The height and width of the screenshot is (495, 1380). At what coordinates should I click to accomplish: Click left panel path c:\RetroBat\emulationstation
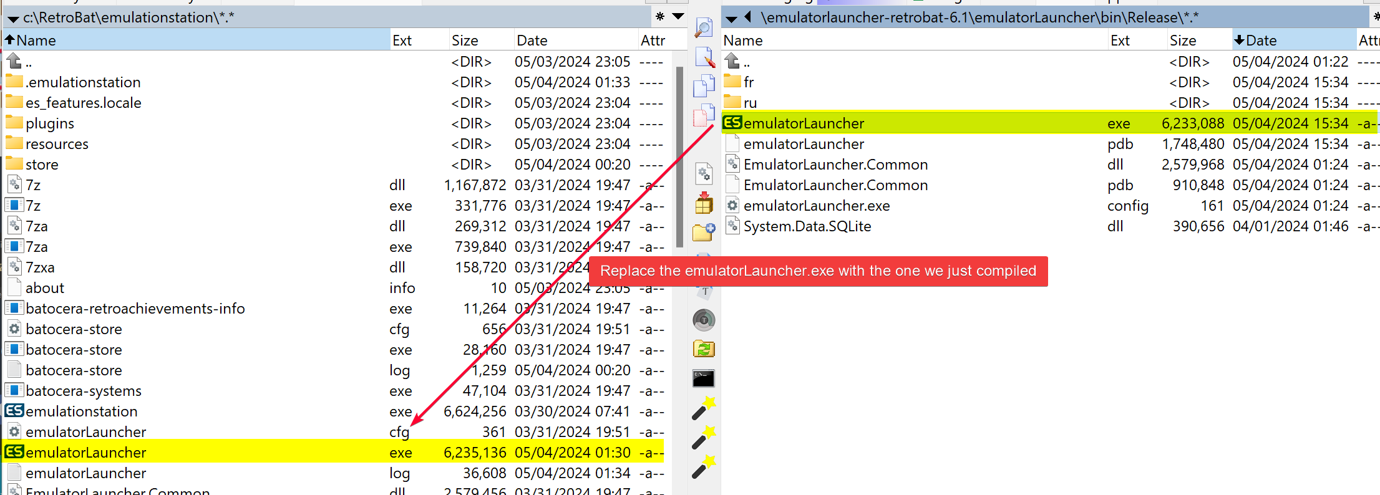[x=129, y=17]
